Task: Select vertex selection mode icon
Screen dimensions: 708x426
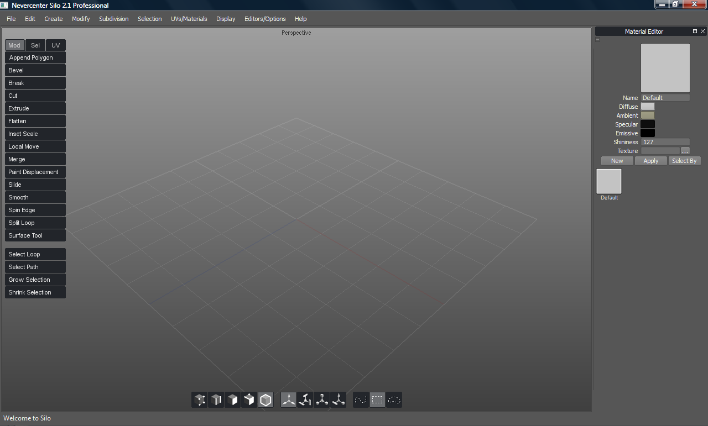Action: click(200, 399)
